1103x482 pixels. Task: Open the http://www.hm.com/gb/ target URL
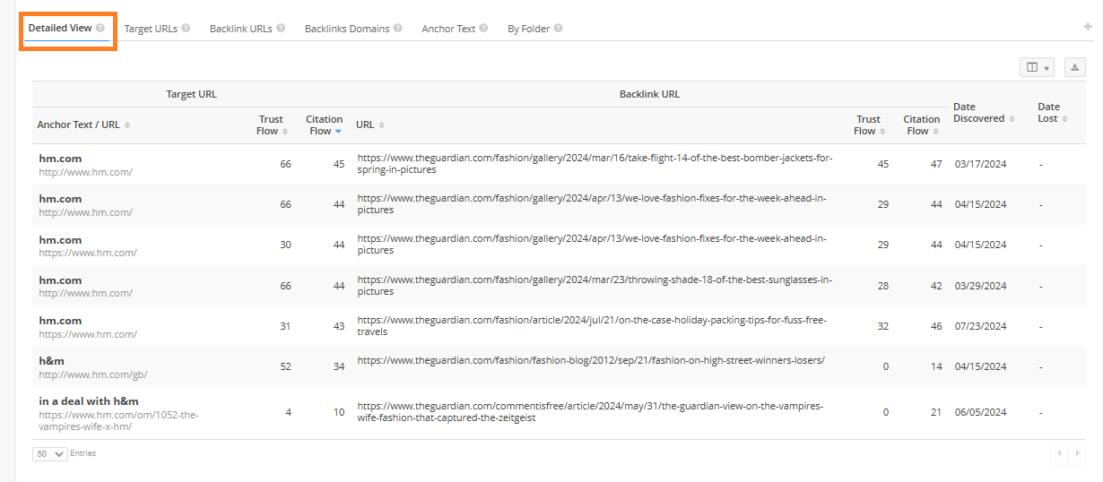[92, 374]
